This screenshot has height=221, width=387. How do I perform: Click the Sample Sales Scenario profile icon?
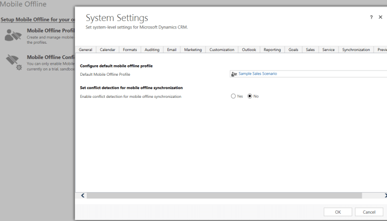[x=234, y=74]
